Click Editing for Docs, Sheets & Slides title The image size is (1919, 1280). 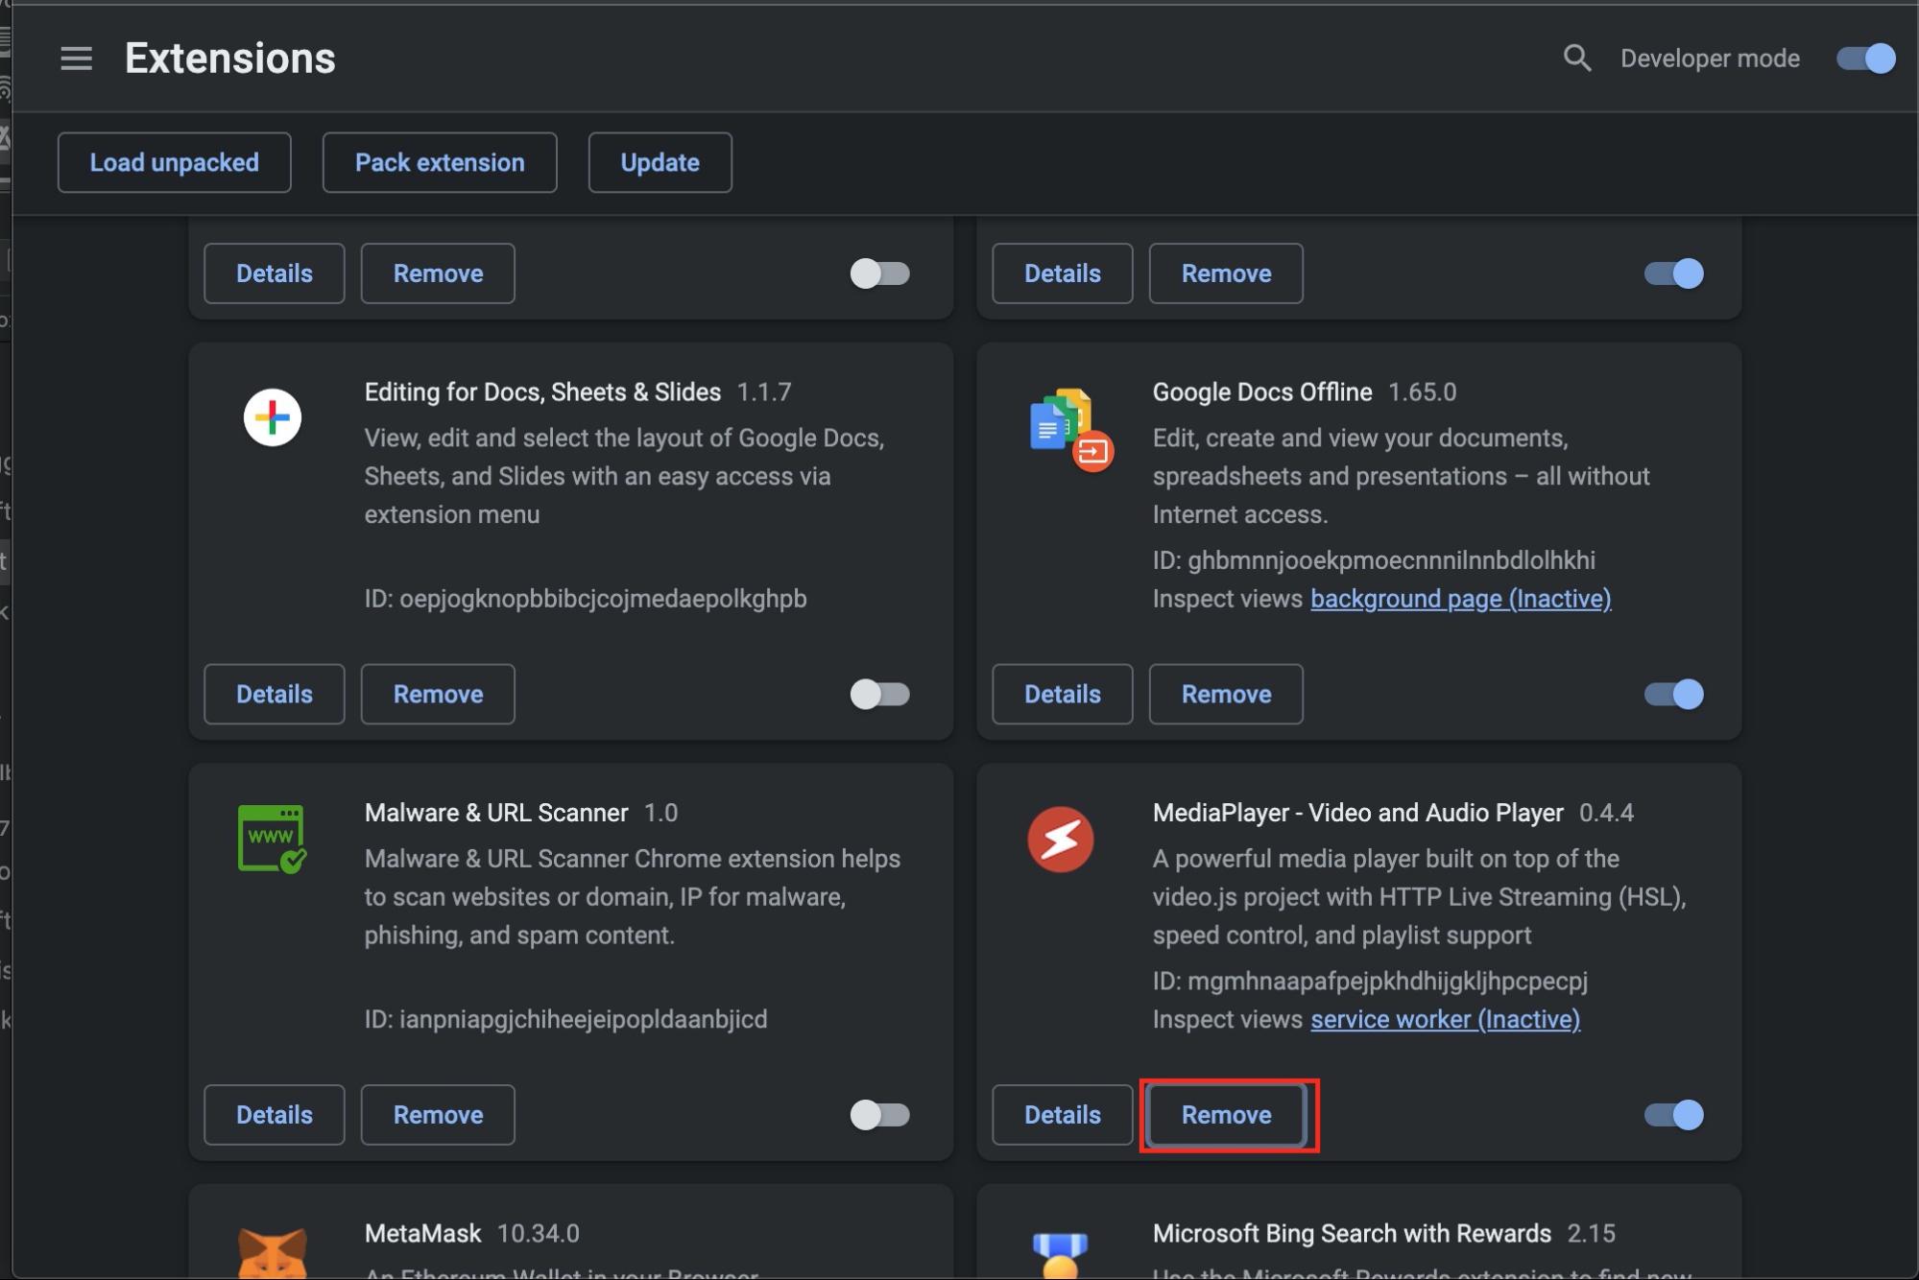pos(542,392)
